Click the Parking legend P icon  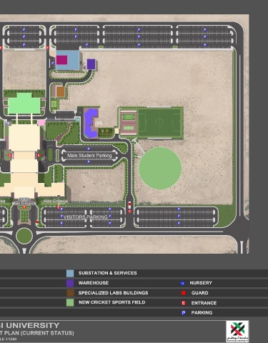[x=184, y=313]
